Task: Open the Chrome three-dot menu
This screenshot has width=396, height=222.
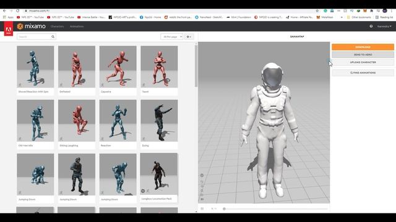Action: (x=392, y=11)
